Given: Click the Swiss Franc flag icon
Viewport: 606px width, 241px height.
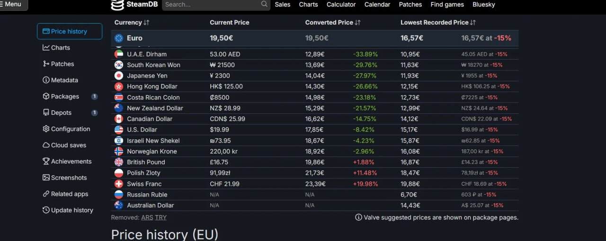Looking at the screenshot, I should (x=119, y=184).
